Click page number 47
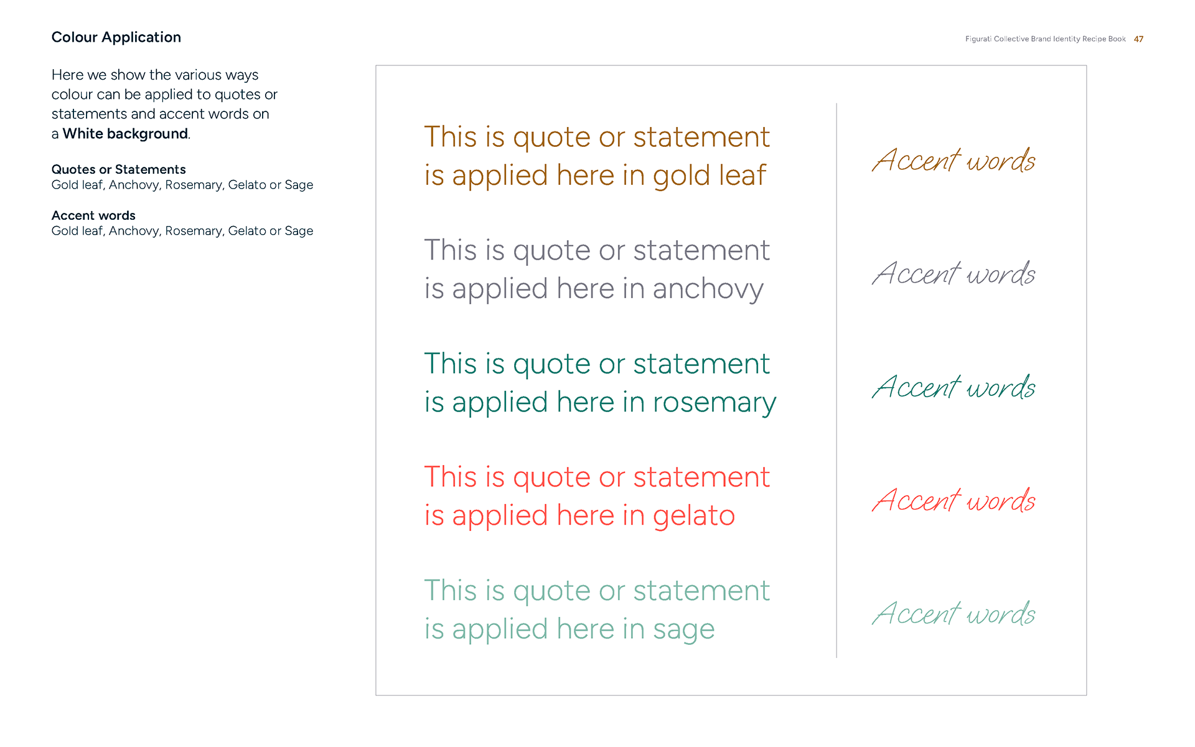The height and width of the screenshot is (747, 1195). click(1138, 39)
